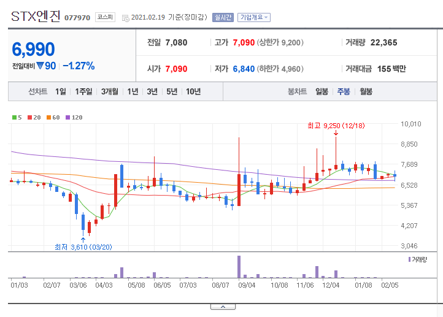Screen dimensions: 443x317
Task: Click the STX엔진 stock title
Action: (36, 17)
